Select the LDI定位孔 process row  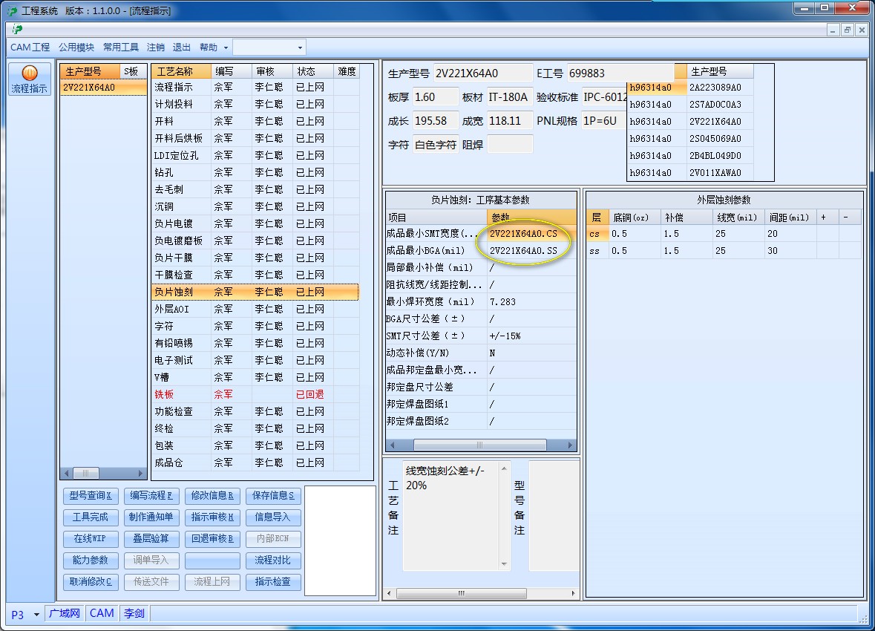point(255,155)
